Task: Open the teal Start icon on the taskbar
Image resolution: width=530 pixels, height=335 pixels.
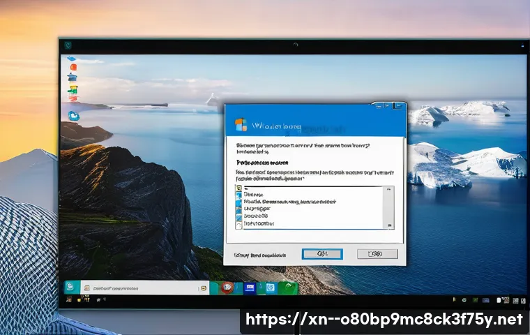Action: coord(70,287)
